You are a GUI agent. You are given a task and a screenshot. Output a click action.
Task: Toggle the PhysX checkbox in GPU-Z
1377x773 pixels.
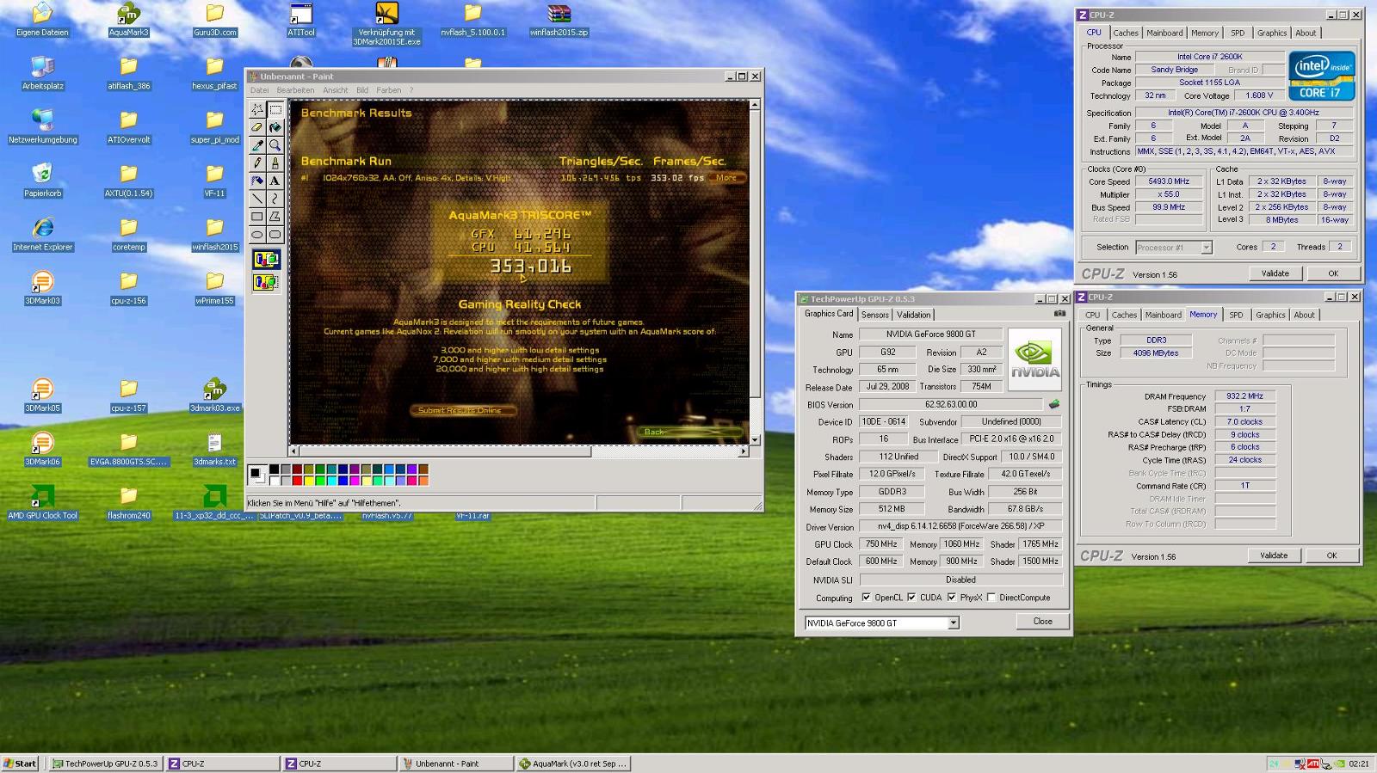[x=951, y=598]
